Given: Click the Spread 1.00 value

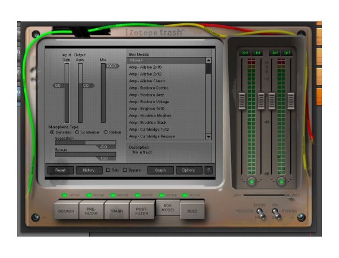Looking at the screenshot, I should tap(105, 158).
